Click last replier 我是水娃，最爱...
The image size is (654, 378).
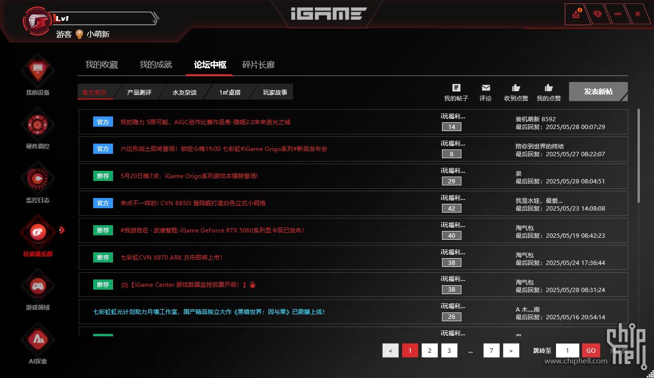539,200
